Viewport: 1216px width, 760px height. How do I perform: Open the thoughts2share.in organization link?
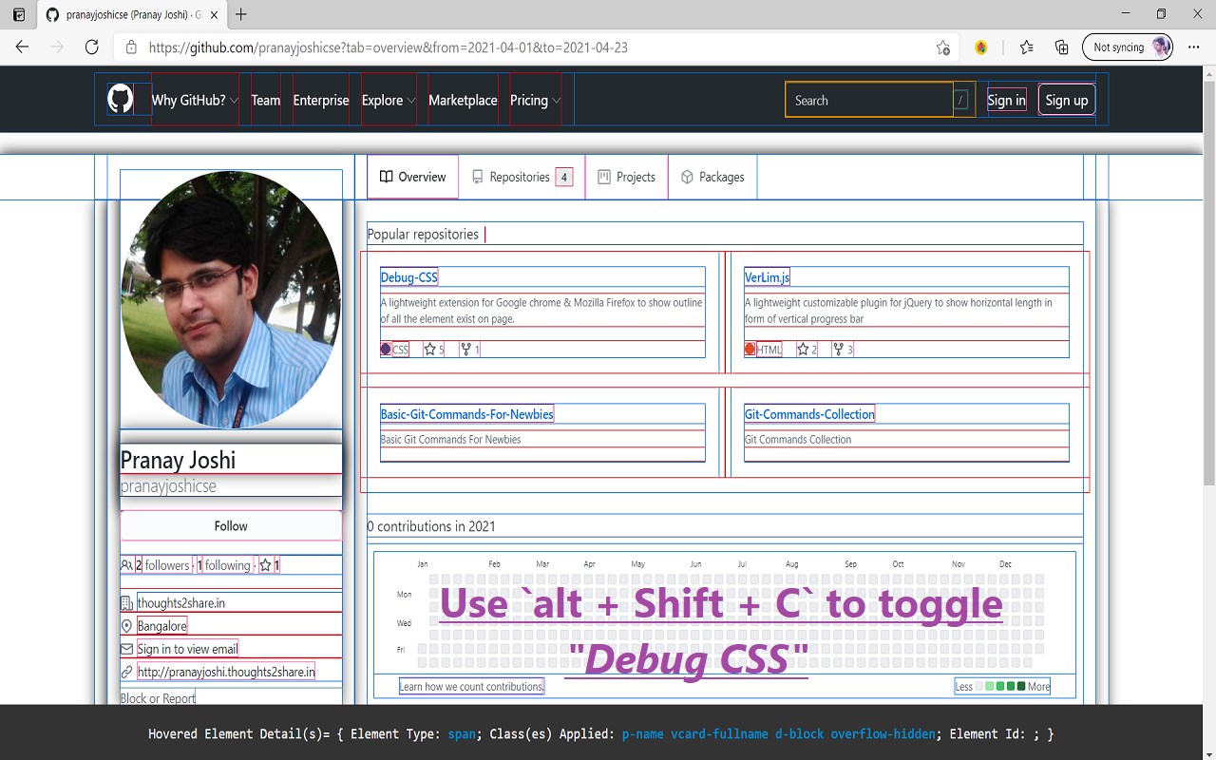181,603
